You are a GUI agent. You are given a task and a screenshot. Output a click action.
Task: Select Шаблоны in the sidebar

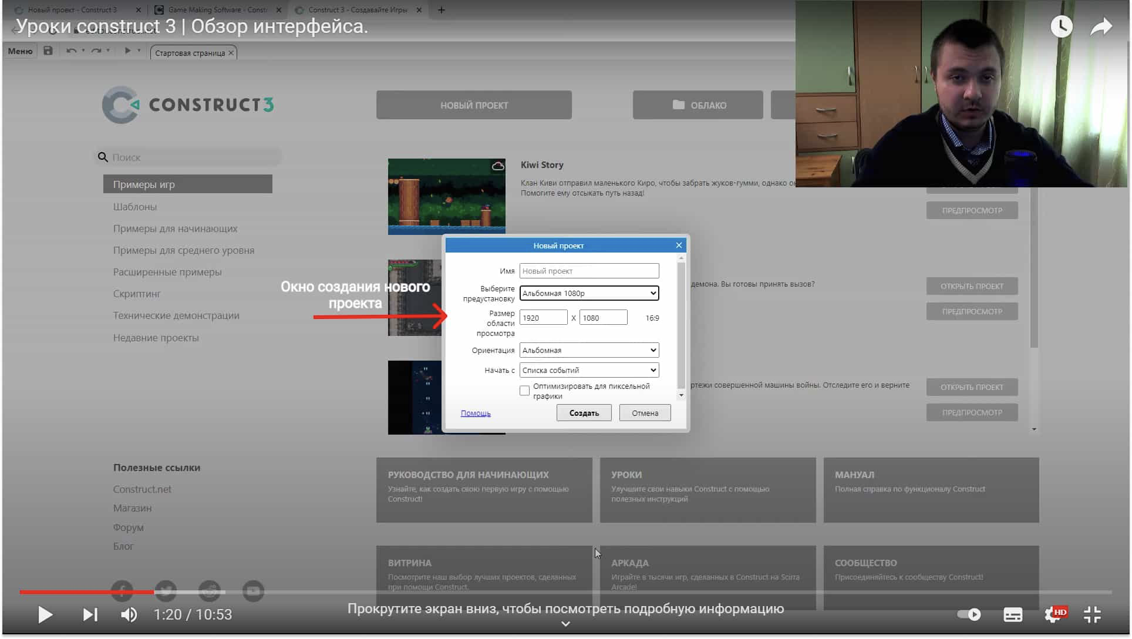pos(135,207)
